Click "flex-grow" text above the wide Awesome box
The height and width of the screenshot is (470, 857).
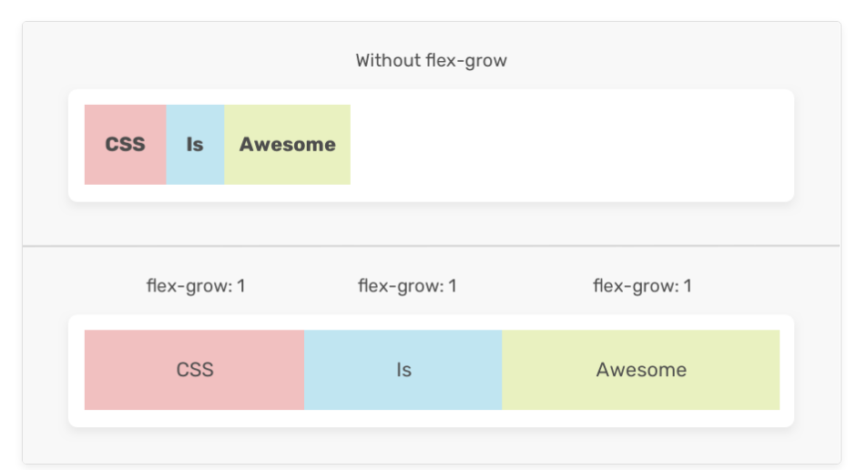[x=635, y=287]
